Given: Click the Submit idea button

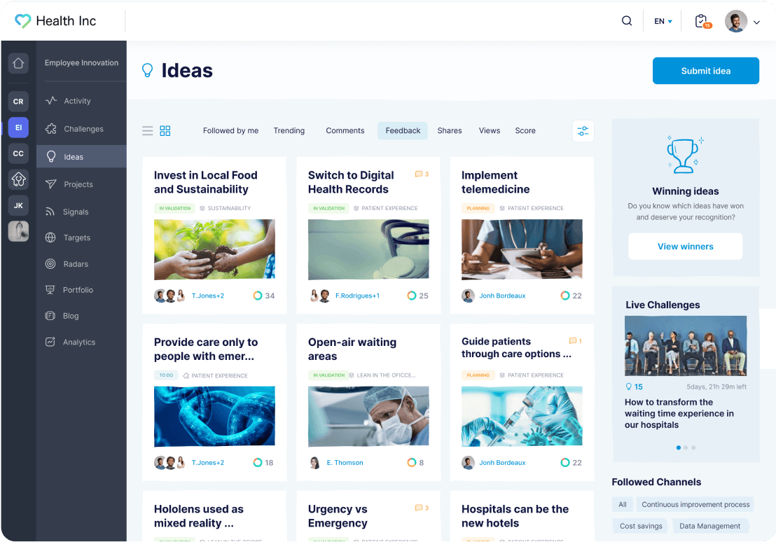Looking at the screenshot, I should pyautogui.click(x=706, y=71).
